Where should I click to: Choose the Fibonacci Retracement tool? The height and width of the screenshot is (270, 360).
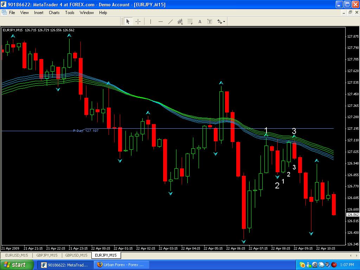190,21
